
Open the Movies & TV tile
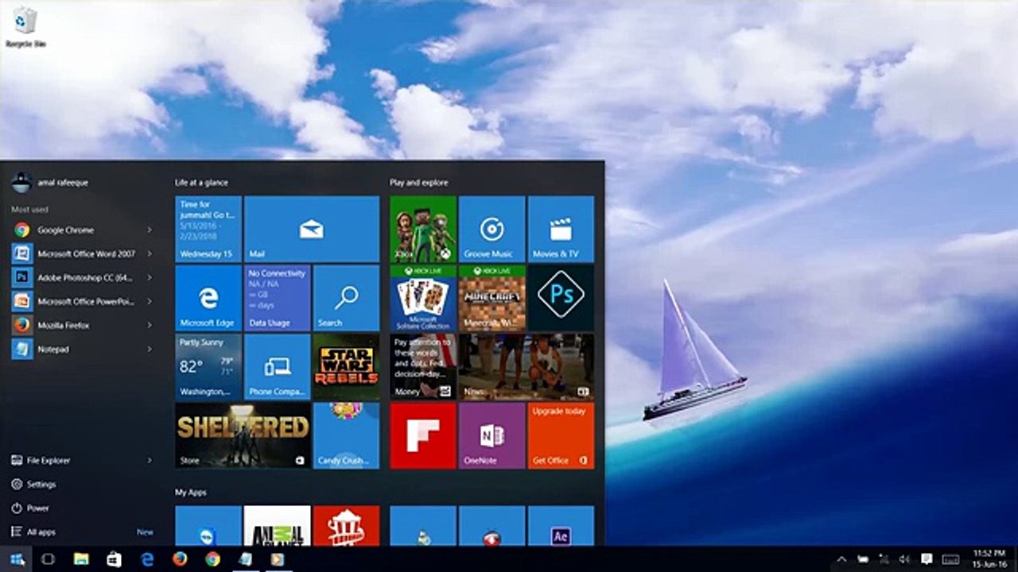pos(561,229)
